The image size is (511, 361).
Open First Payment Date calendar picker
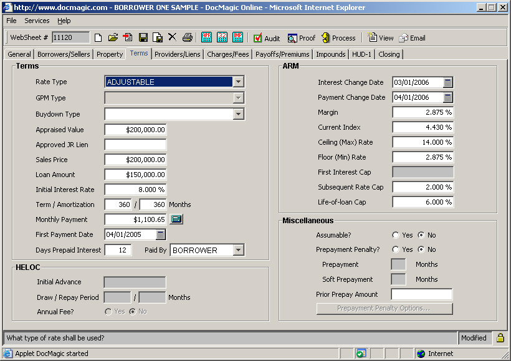160,234
